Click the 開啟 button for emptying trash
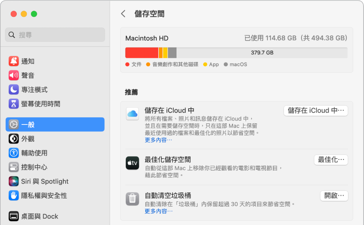364x225 pixels. point(334,196)
